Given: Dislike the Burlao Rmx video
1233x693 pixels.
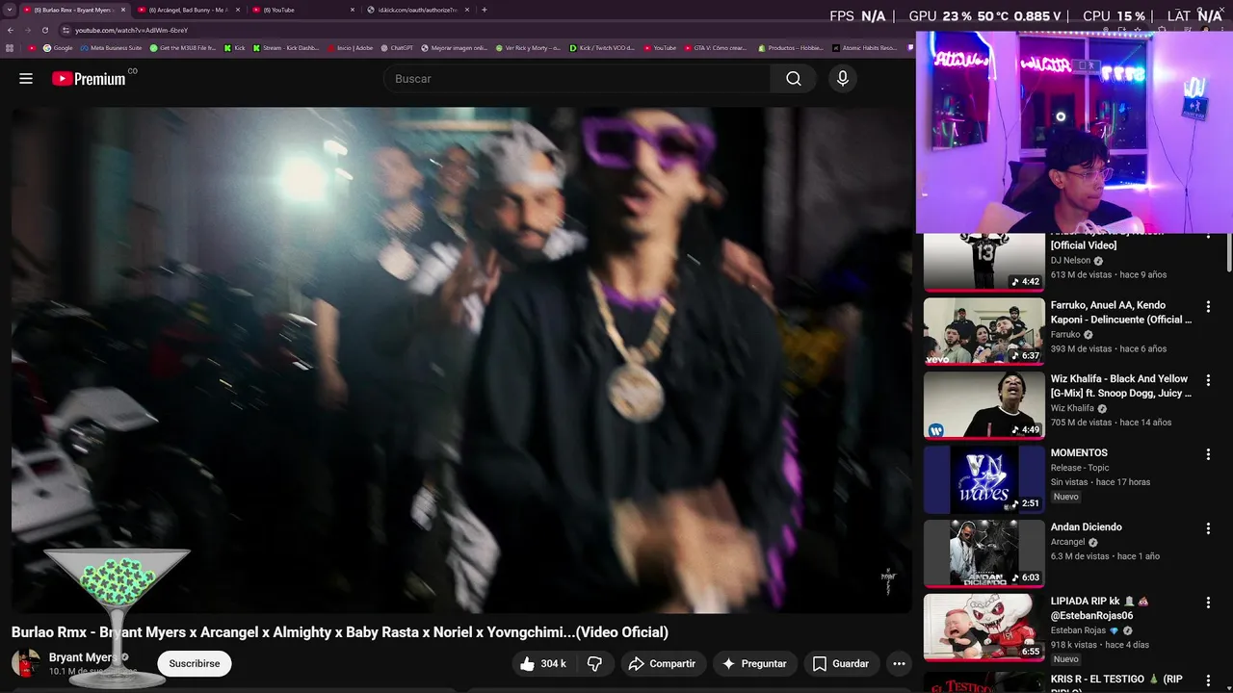Looking at the screenshot, I should point(594,663).
